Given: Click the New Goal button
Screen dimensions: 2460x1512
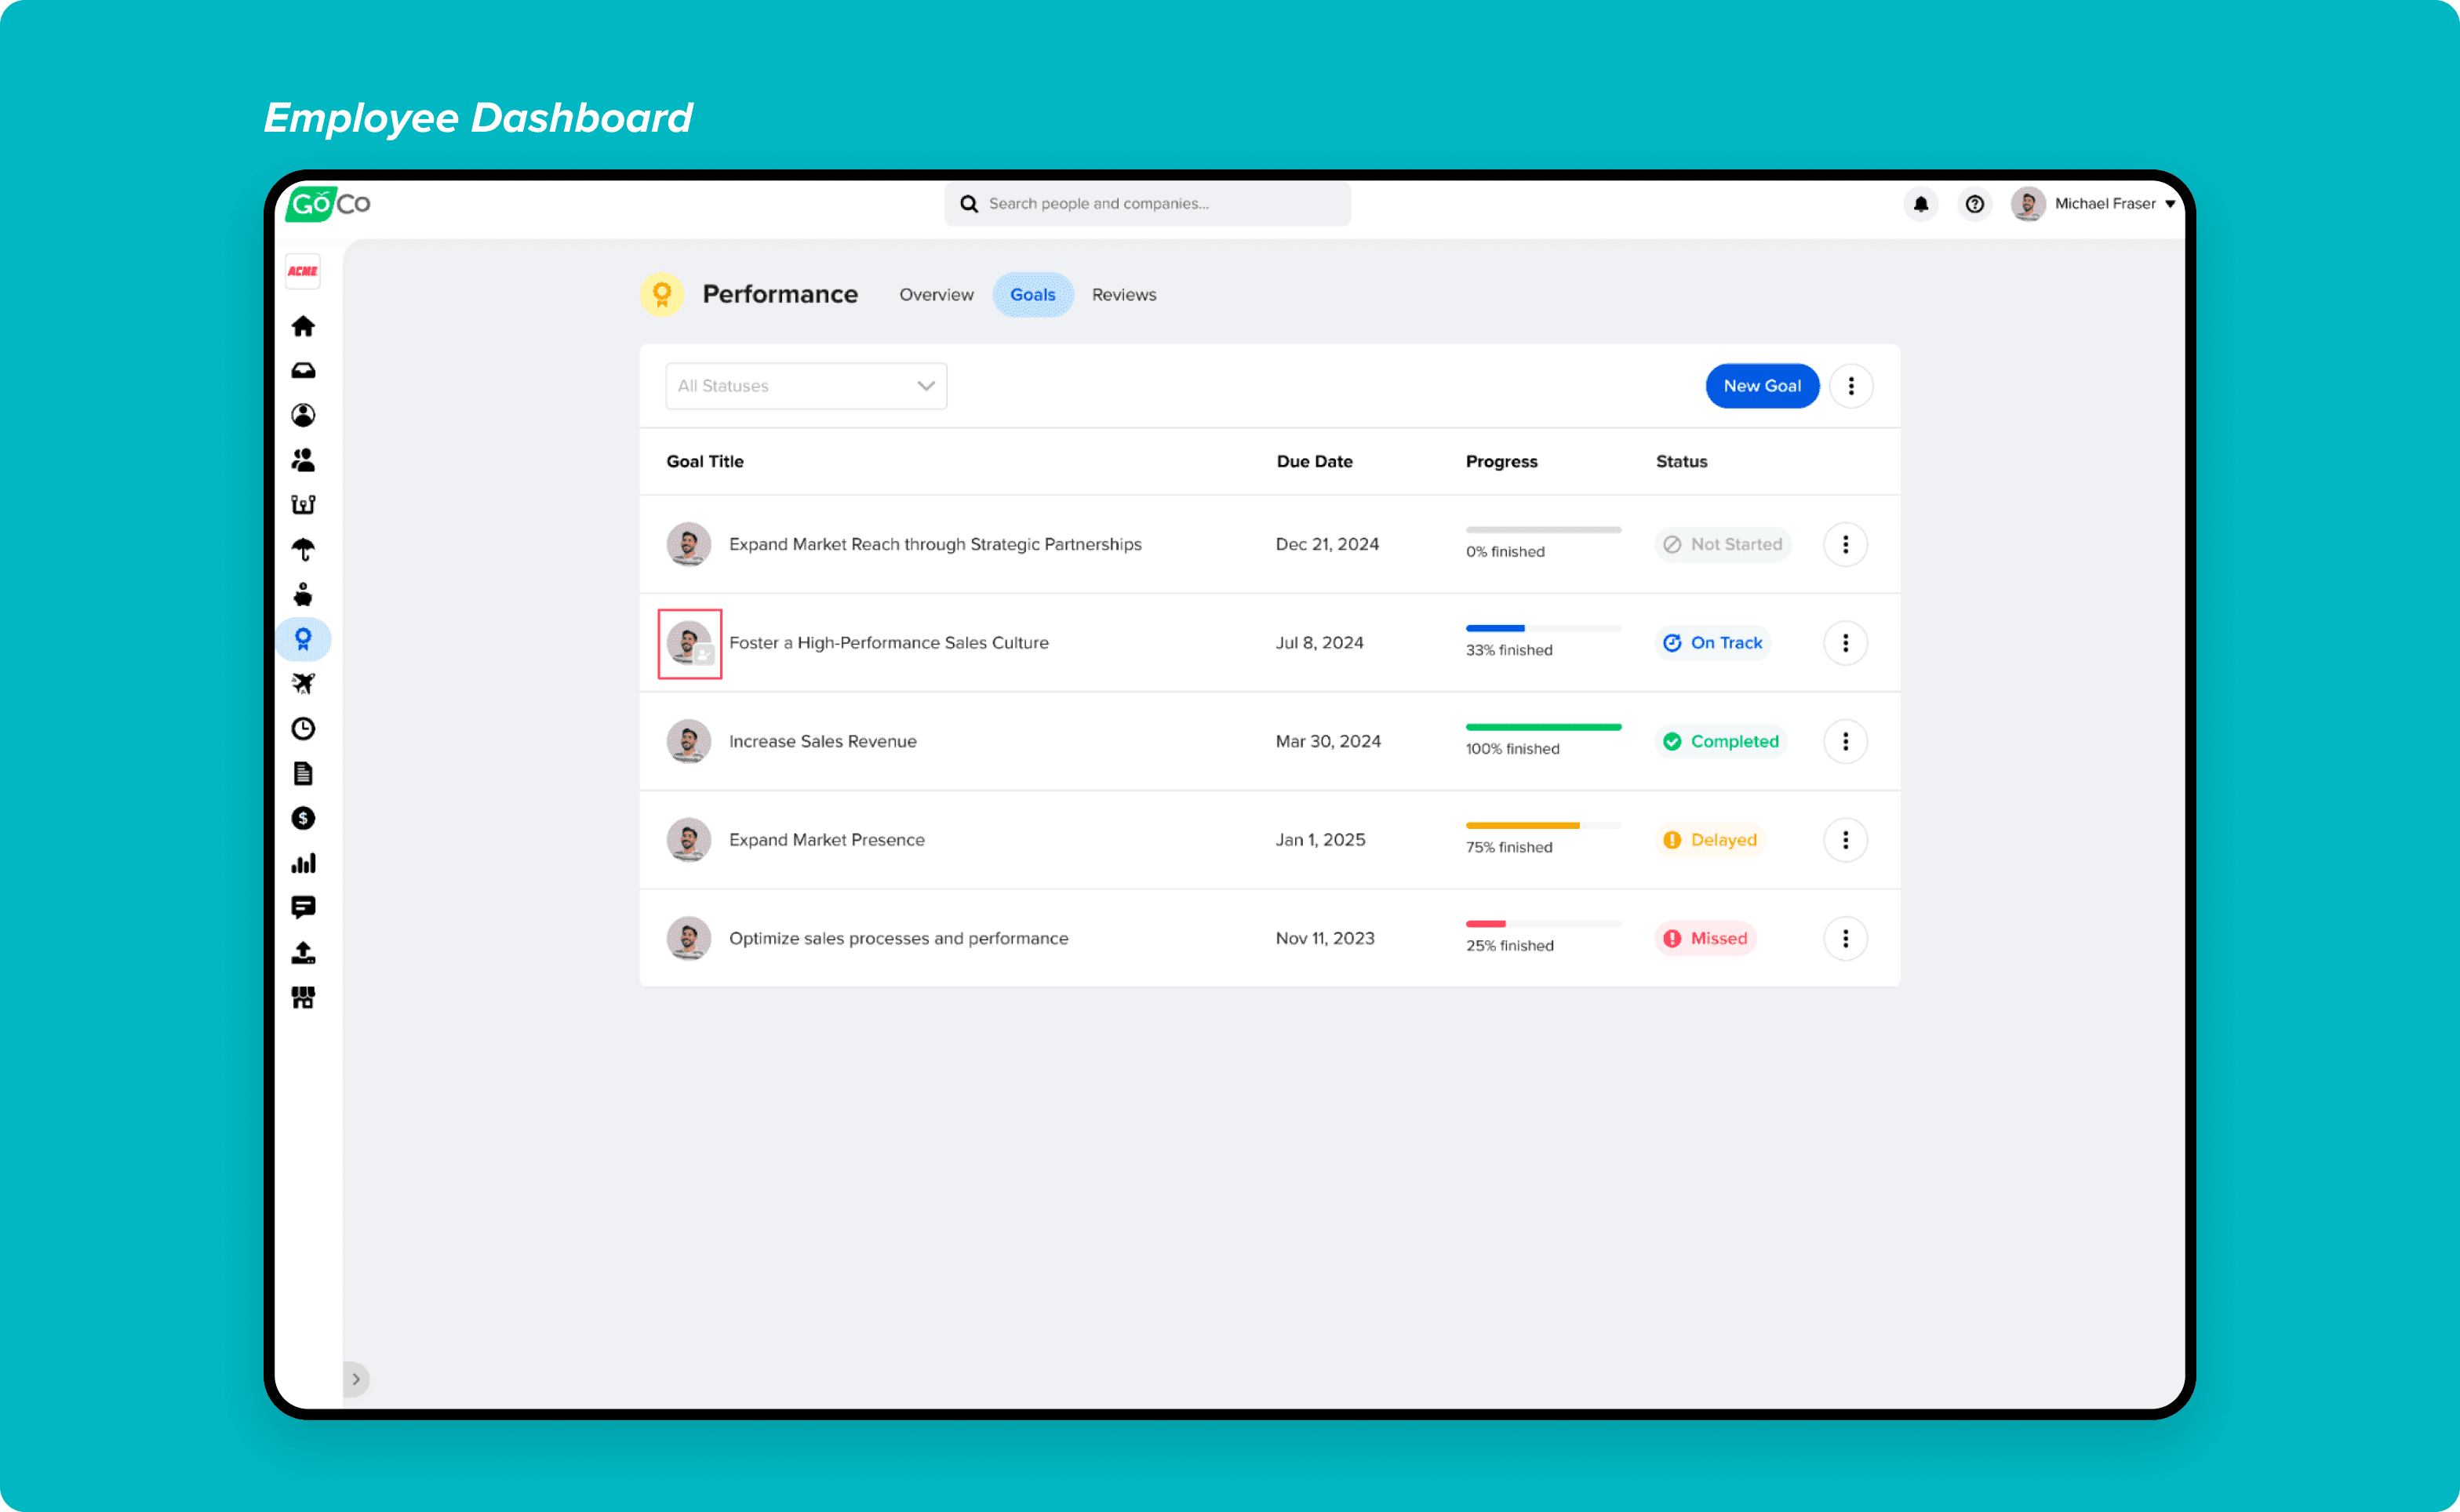Looking at the screenshot, I should click(x=1762, y=386).
